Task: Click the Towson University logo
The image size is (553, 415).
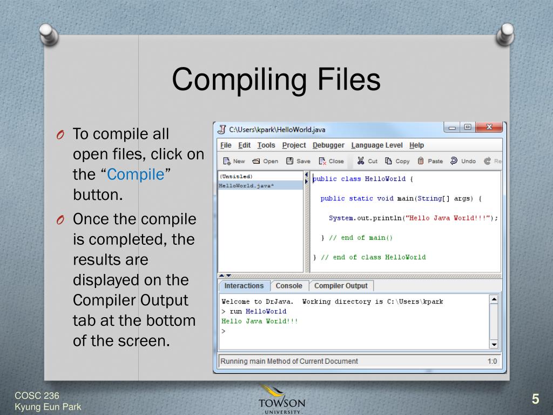Action: pyautogui.click(x=282, y=400)
